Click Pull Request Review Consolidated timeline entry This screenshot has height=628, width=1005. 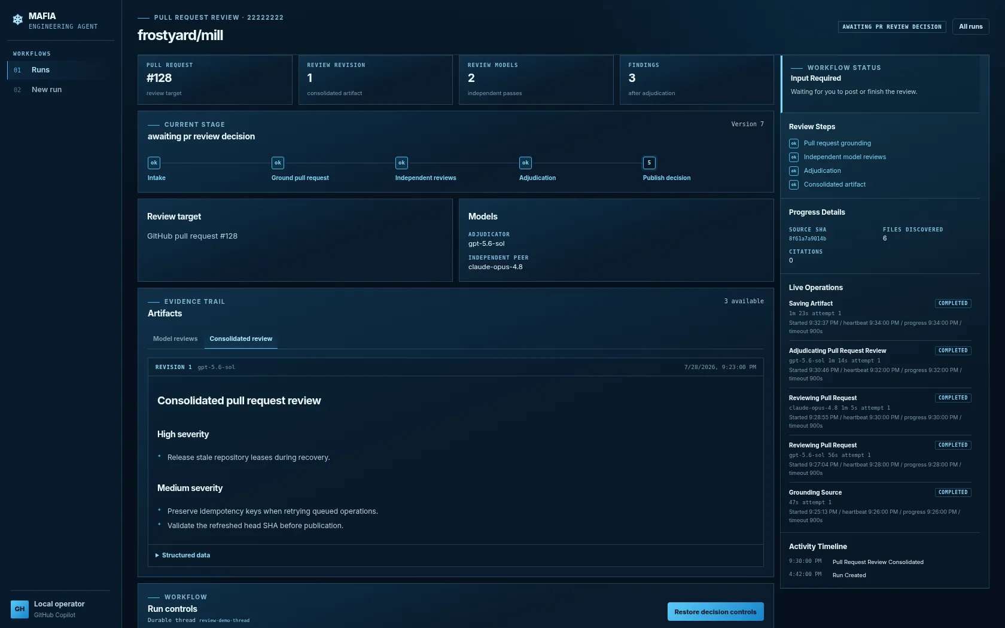pos(878,562)
